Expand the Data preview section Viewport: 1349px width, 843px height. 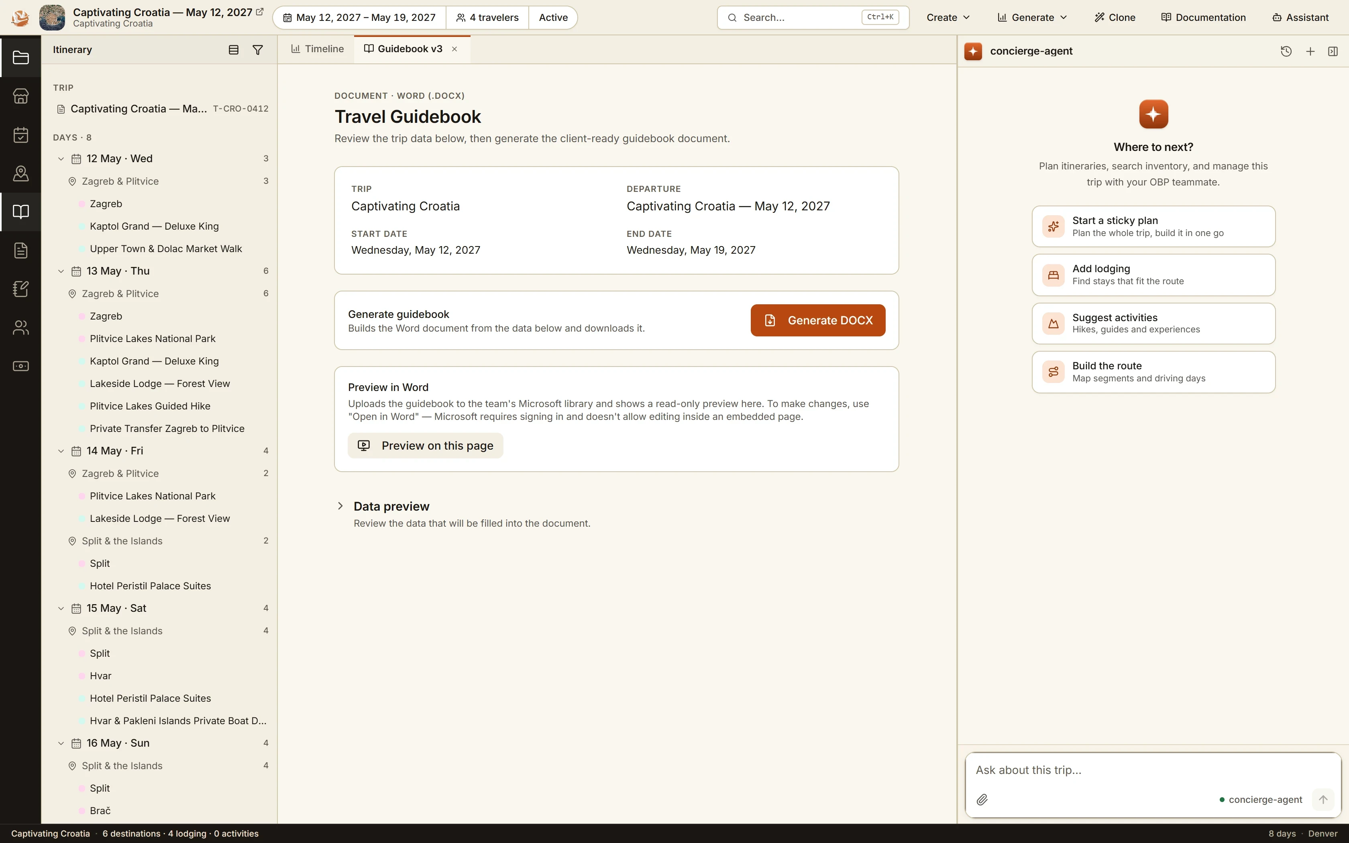click(x=340, y=506)
